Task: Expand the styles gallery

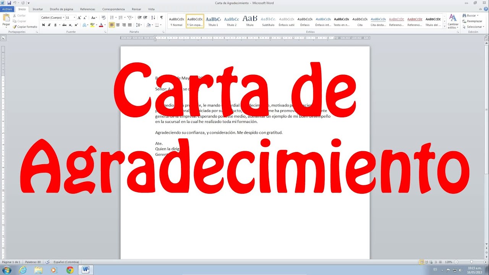Action: pyautogui.click(x=445, y=26)
